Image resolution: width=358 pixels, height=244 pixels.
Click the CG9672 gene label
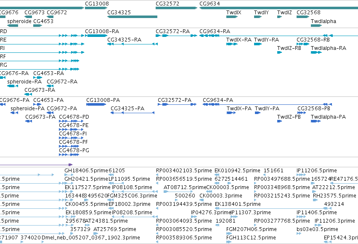[x=57, y=12]
